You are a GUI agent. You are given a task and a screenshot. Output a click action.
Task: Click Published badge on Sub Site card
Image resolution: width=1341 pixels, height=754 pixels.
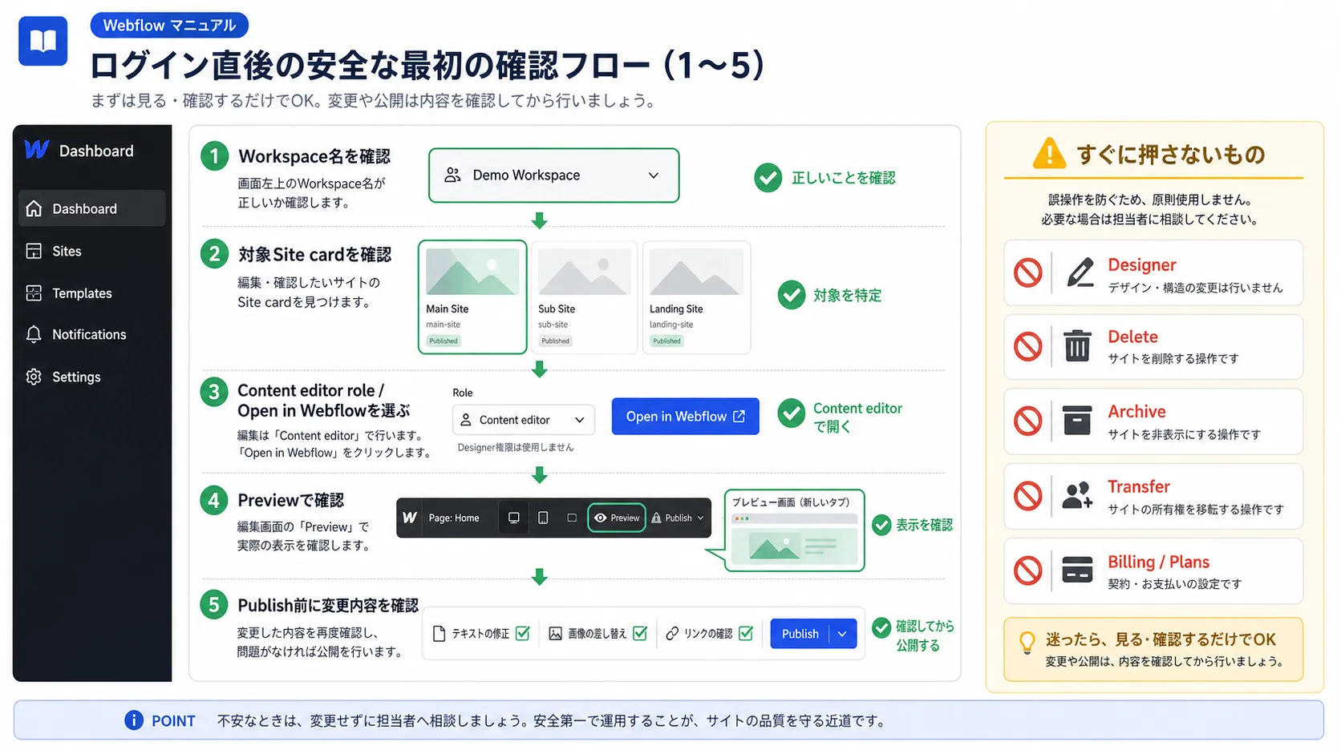555,341
